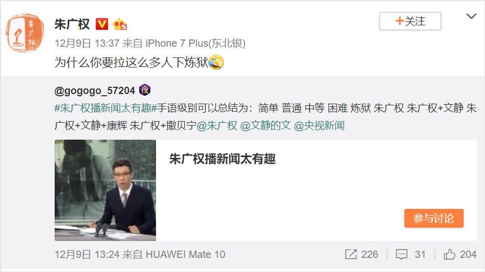Open @央视新闻 mention link
485x272 pixels.
pos(319,126)
